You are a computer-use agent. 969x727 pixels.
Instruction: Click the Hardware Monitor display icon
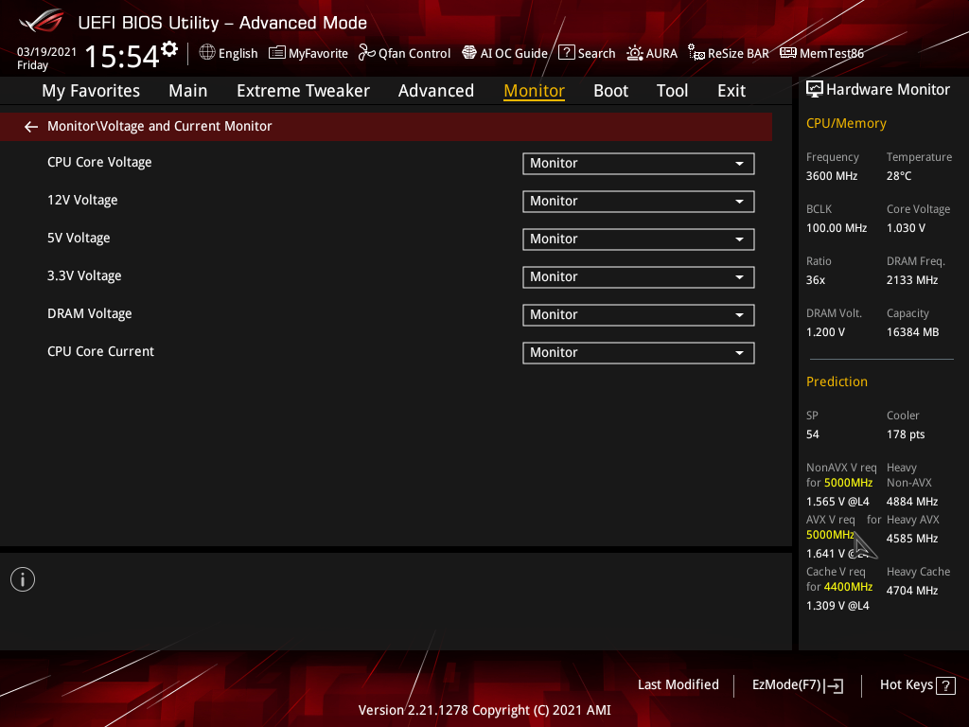pyautogui.click(x=815, y=90)
